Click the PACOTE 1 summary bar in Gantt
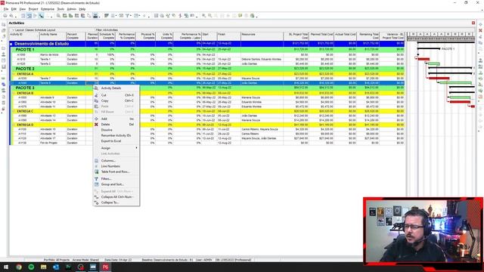 coord(429,48)
